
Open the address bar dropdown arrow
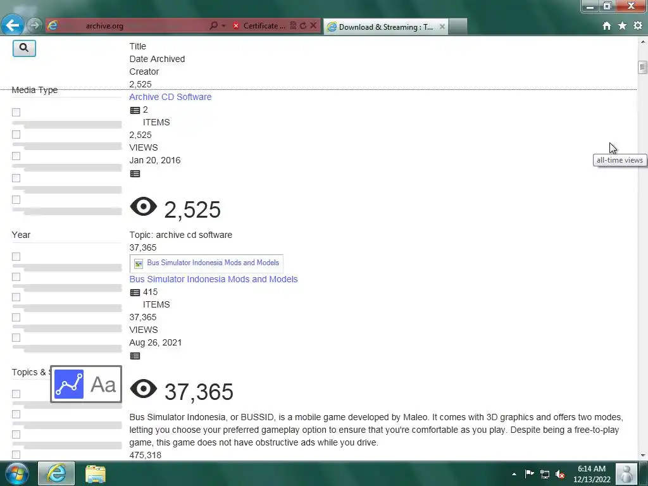point(223,25)
